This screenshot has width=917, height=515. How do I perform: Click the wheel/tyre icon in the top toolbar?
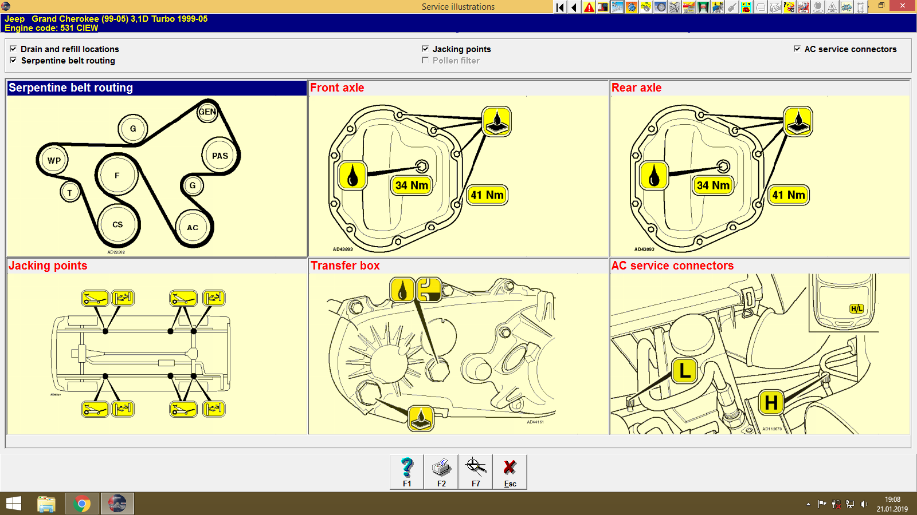coord(661,7)
